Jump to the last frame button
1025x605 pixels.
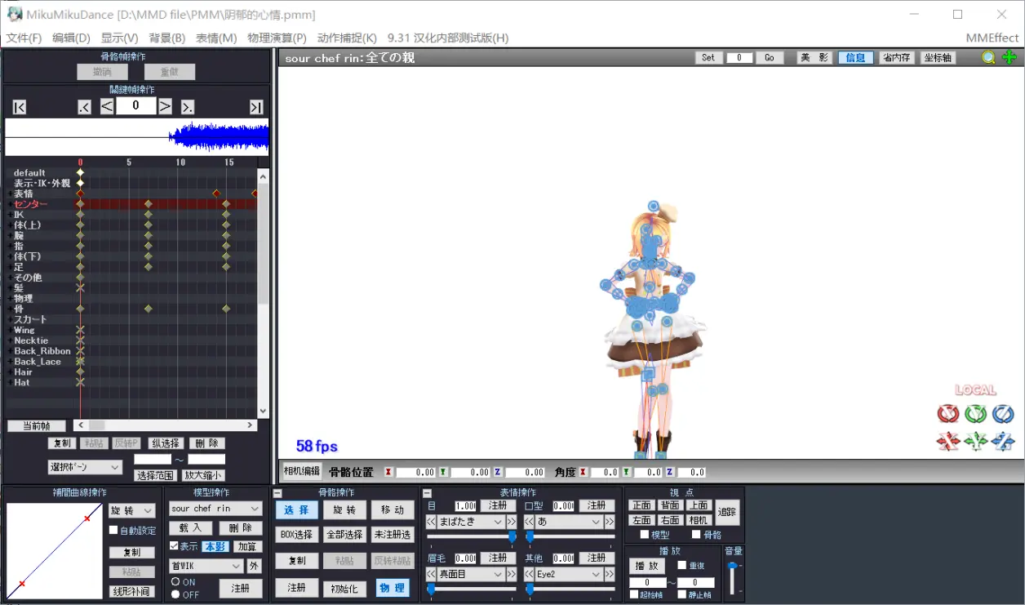tap(256, 107)
